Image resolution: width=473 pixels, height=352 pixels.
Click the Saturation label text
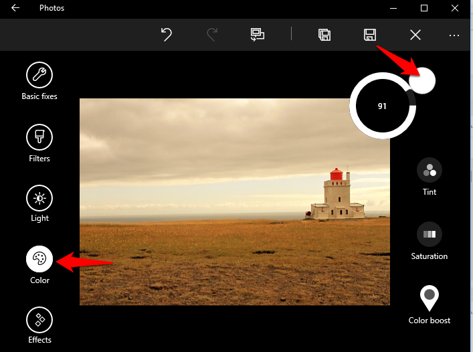430,256
